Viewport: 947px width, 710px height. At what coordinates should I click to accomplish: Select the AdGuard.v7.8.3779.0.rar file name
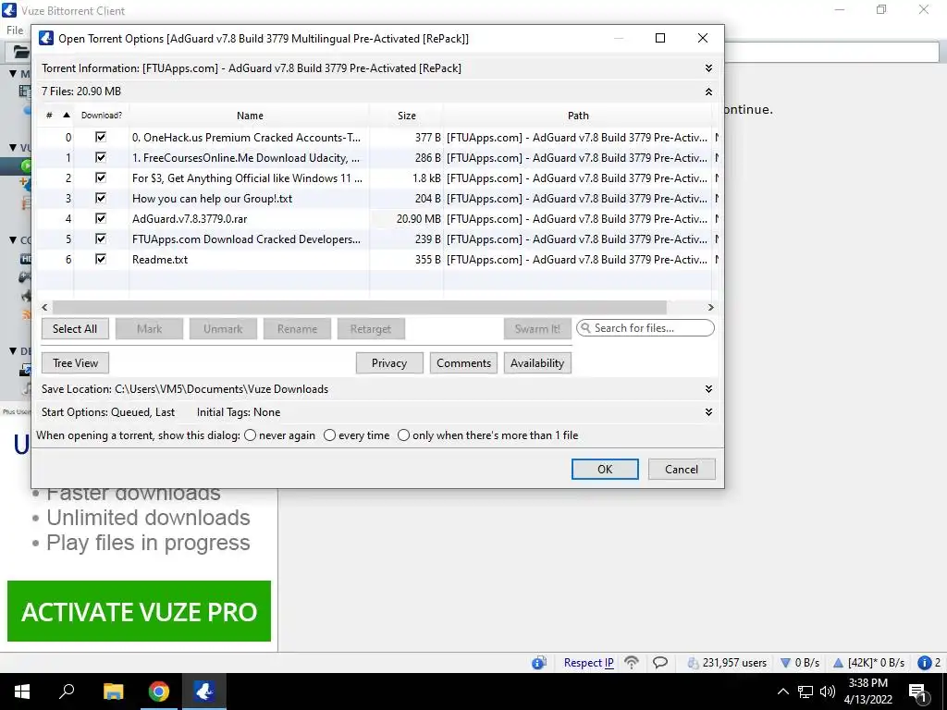pyautogui.click(x=190, y=218)
